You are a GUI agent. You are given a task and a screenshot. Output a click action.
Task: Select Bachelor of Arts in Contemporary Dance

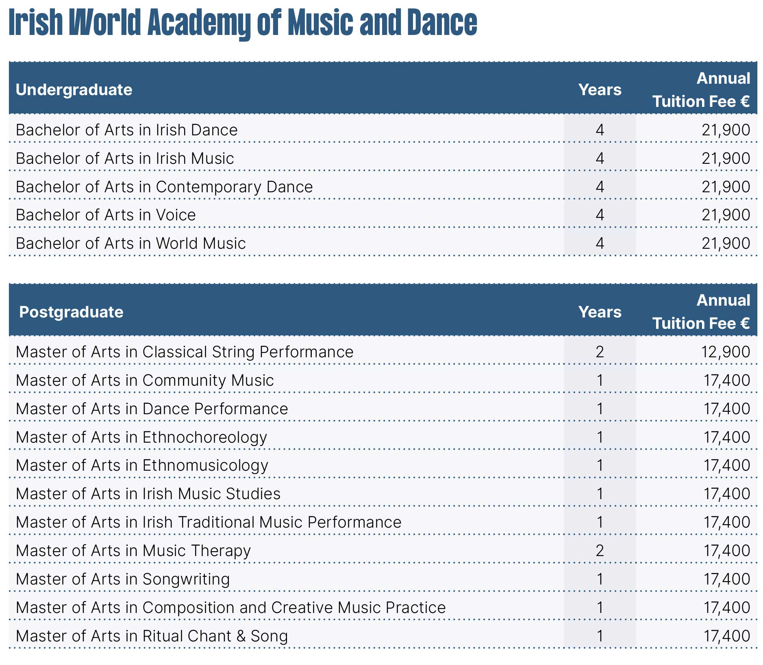(x=164, y=187)
